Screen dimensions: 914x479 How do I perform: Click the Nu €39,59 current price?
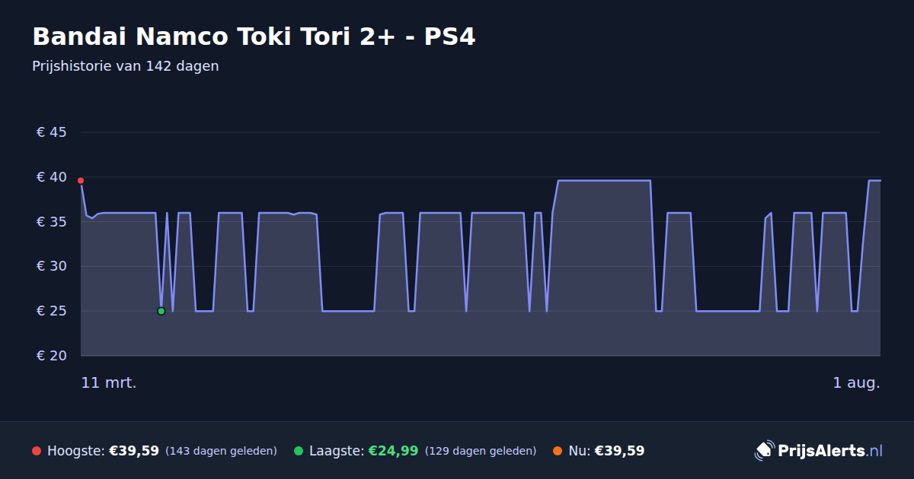coord(619,451)
